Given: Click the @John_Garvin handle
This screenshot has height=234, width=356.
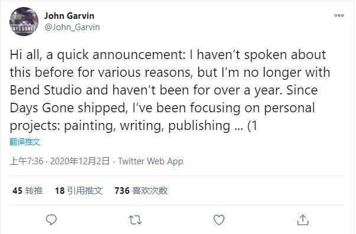Looking at the screenshot, I should 72,27.
